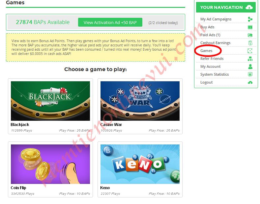The width and height of the screenshot is (260, 204).
Task: Play the Coin Flip game
Action: point(50,164)
